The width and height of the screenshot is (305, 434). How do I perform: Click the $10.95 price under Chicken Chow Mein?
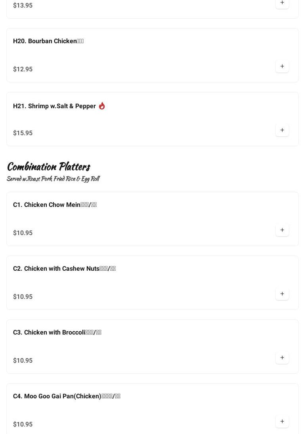(x=23, y=233)
